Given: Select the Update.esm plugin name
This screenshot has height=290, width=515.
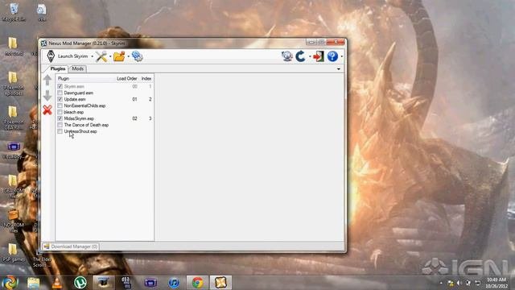Looking at the screenshot, I should pyautogui.click(x=75, y=99).
